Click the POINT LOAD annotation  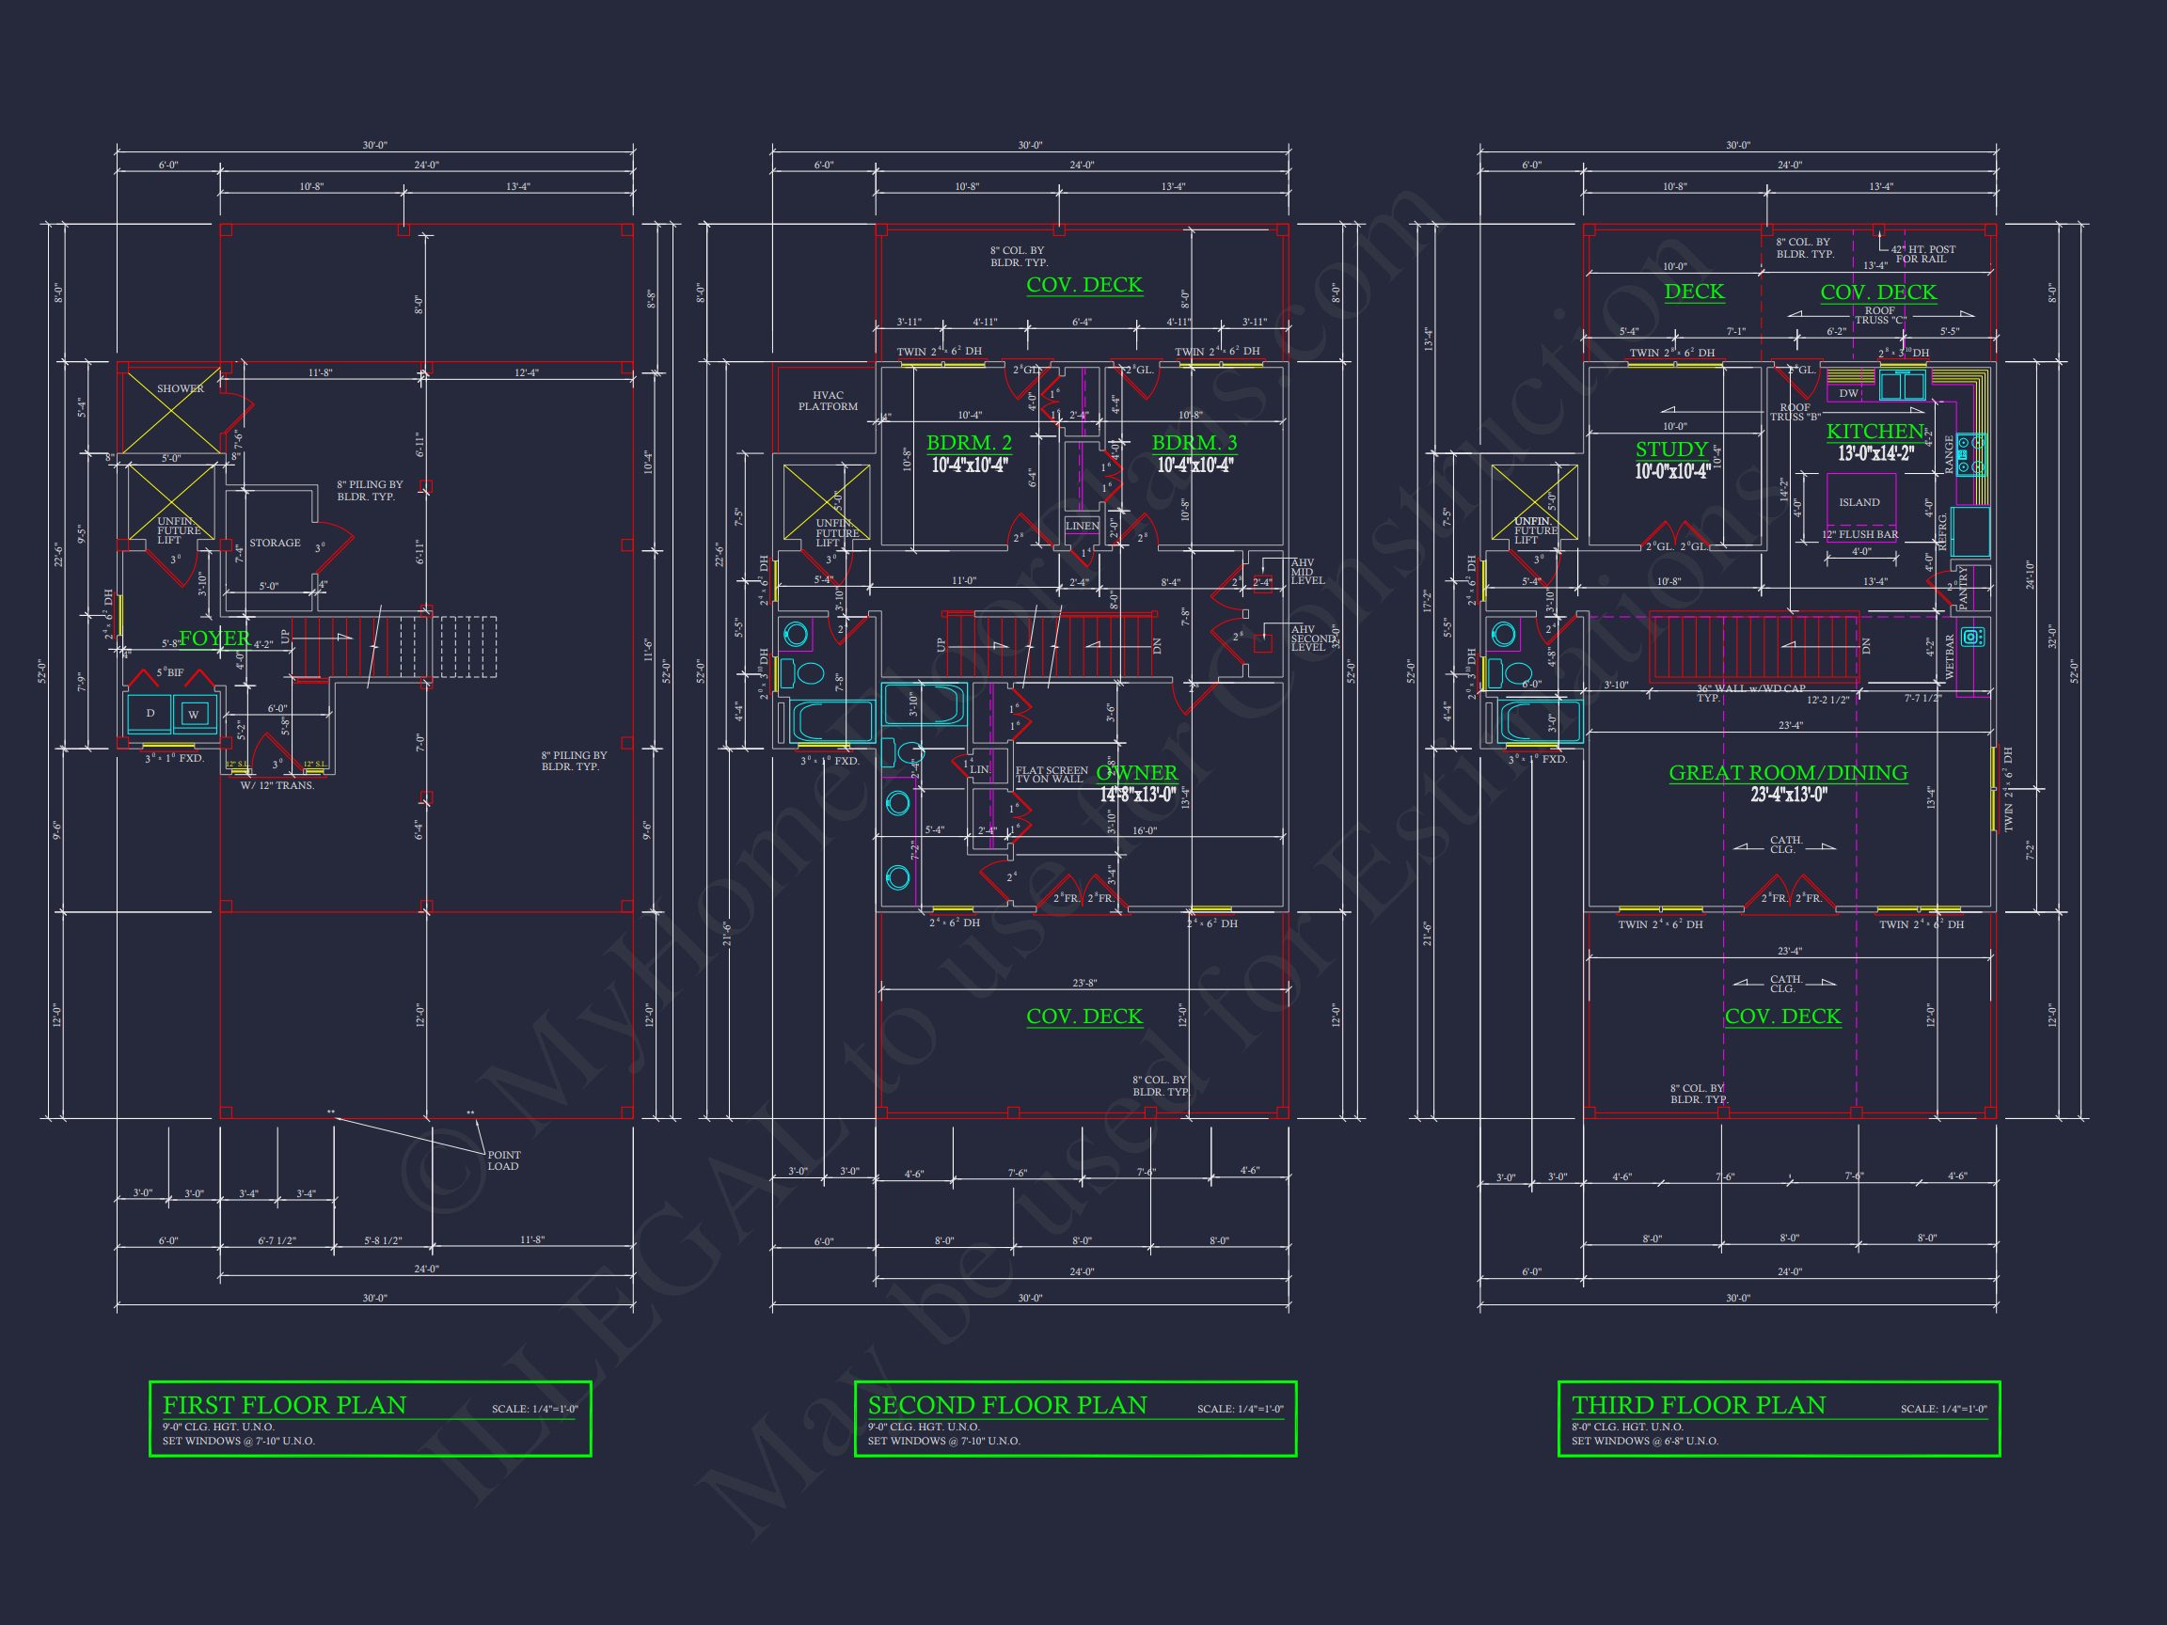tap(503, 1160)
